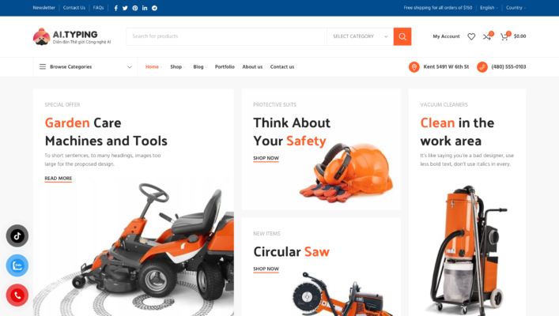Image resolution: width=559 pixels, height=316 pixels.
Task: Click the floating TikTok button
Action: [17, 236]
